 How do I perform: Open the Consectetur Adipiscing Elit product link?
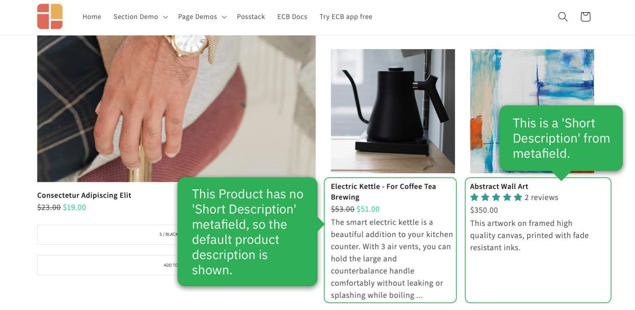84,195
